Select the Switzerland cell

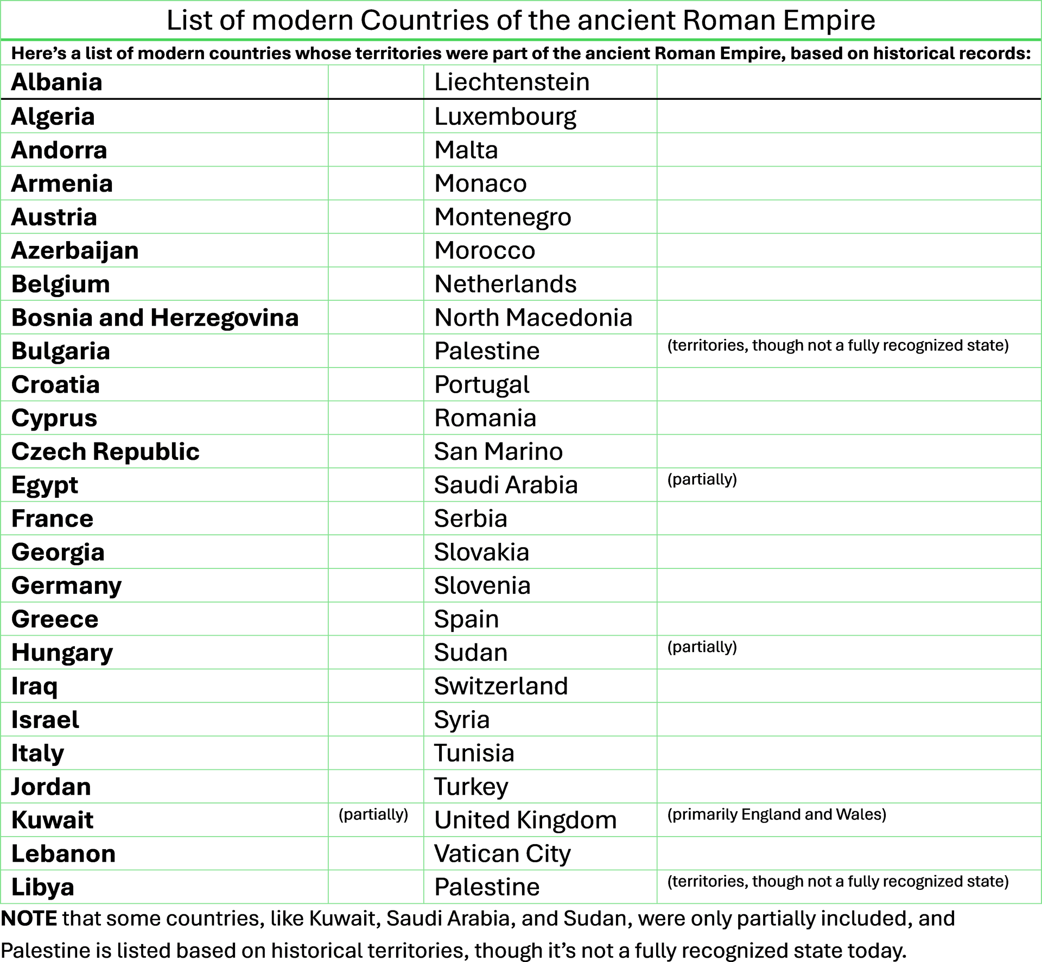(x=501, y=686)
